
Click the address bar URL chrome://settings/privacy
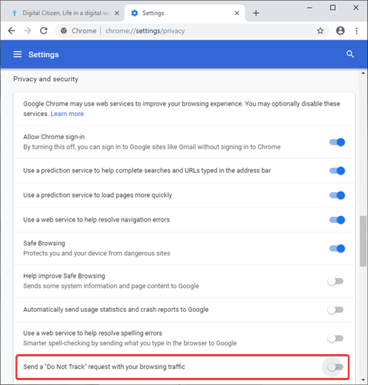point(145,31)
